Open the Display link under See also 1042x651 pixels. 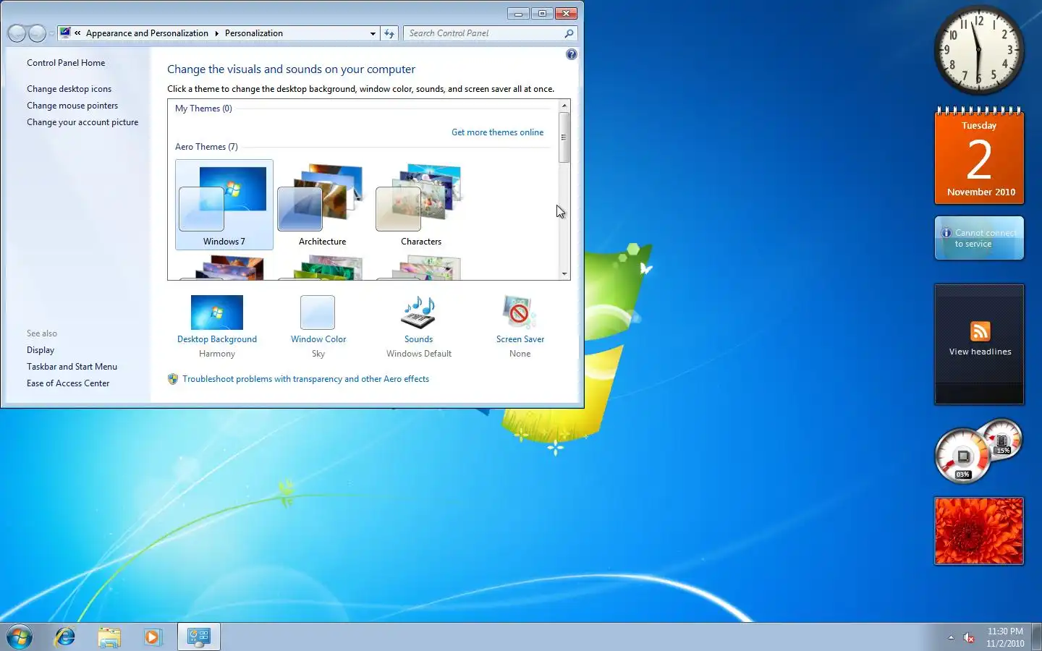[41, 350]
